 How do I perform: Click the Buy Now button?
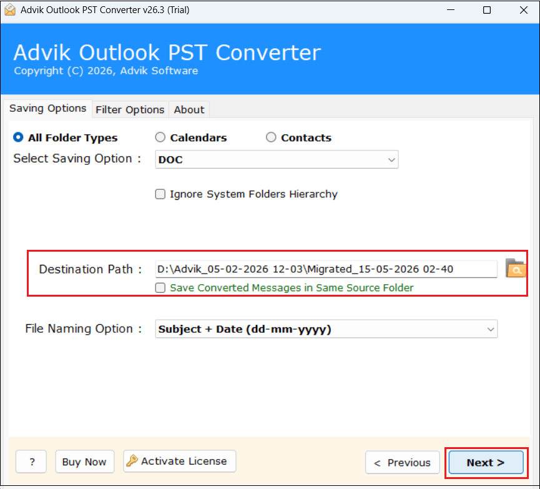coord(84,462)
